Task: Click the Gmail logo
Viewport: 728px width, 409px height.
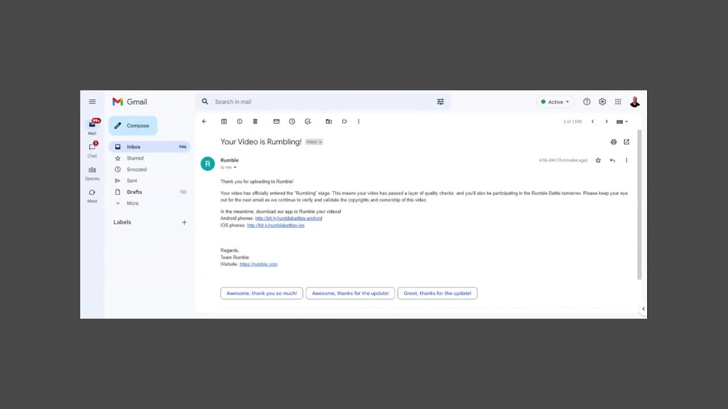Action: 130,102
